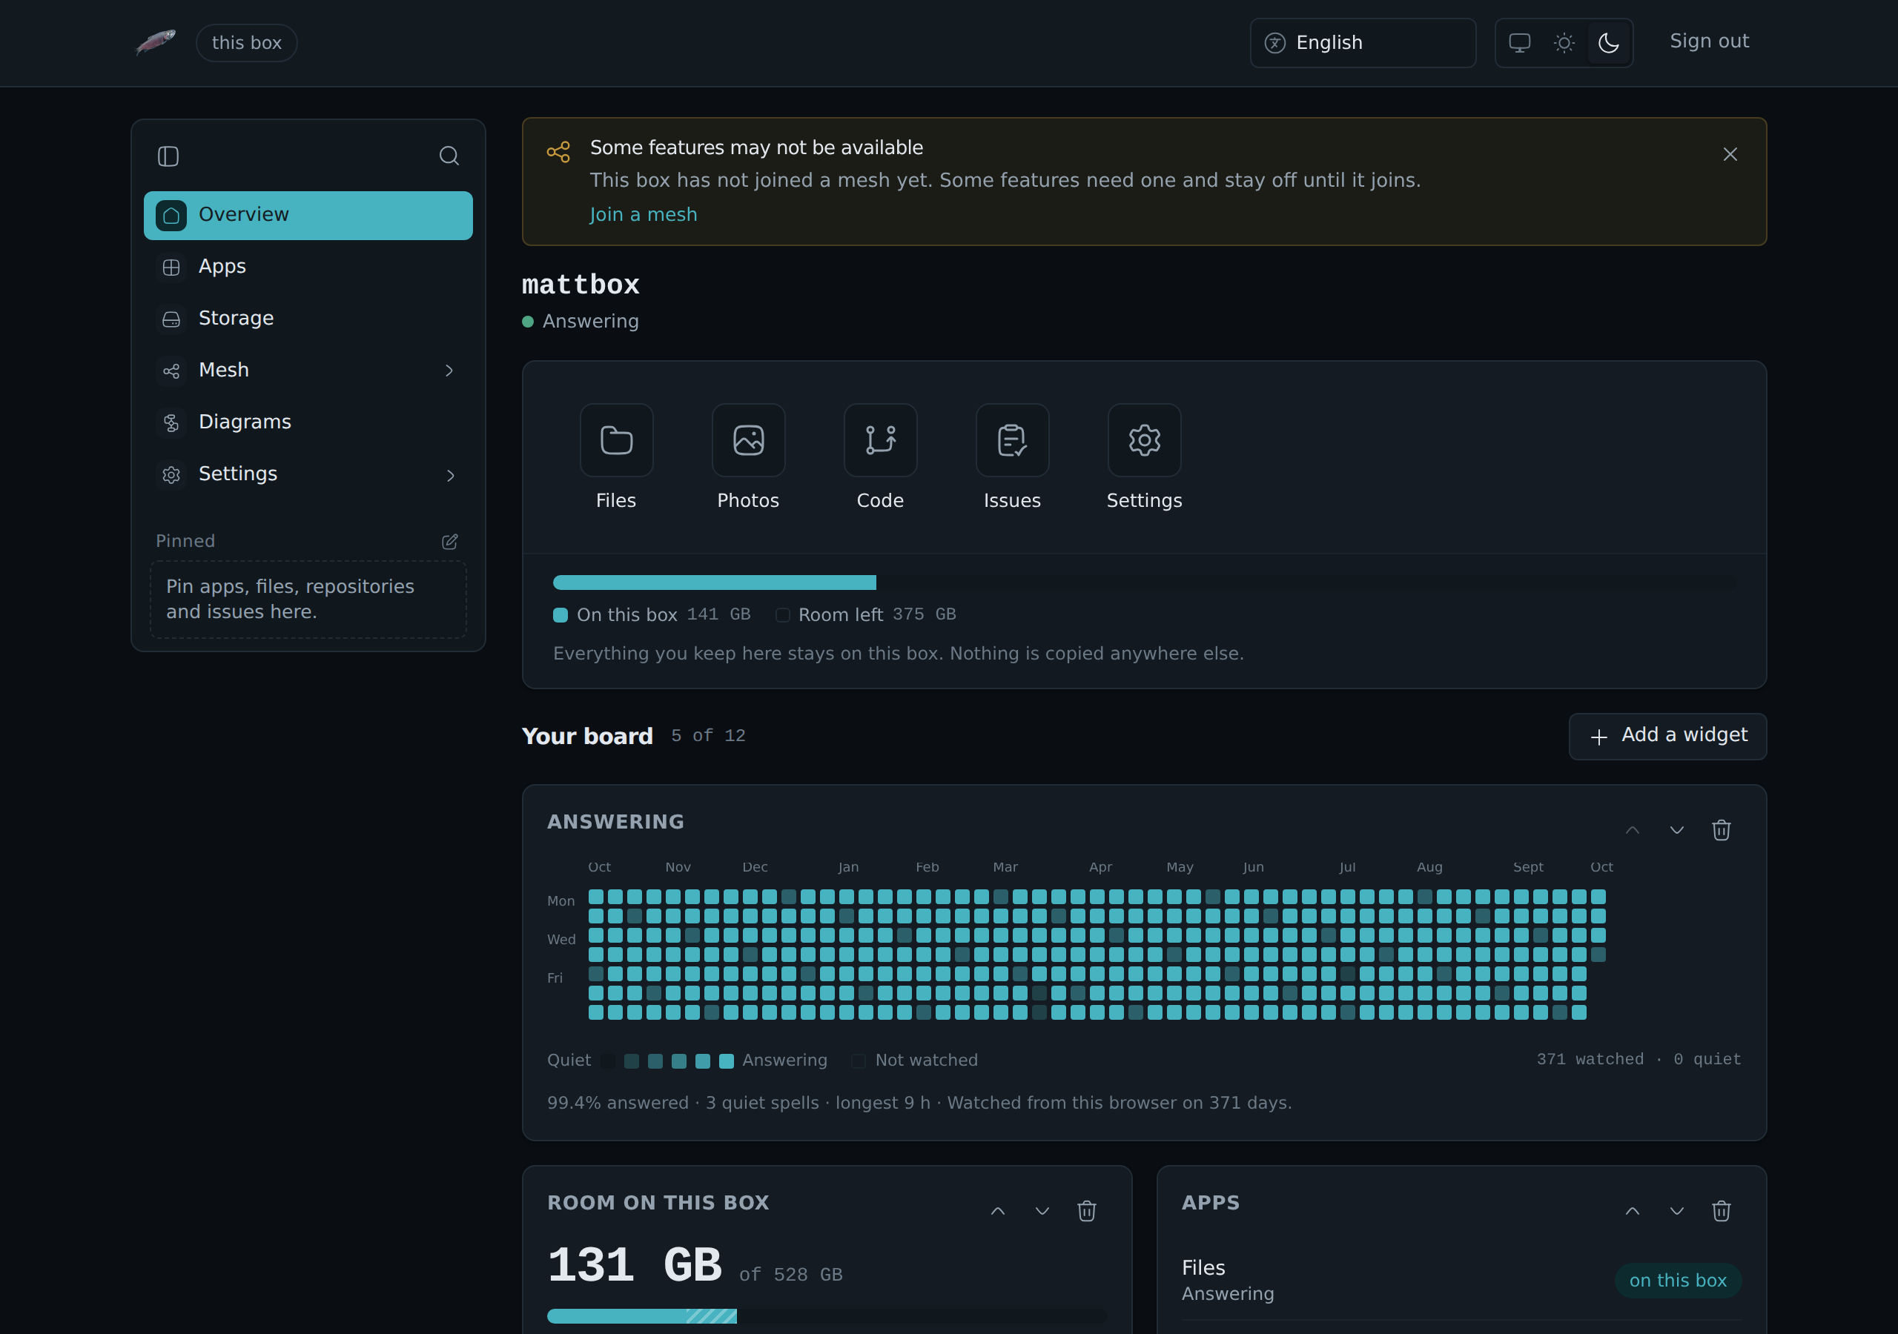Open the Code app icon
This screenshot has height=1334, width=1898.
(880, 439)
